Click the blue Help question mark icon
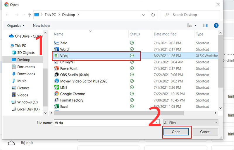 [x=216, y=26]
